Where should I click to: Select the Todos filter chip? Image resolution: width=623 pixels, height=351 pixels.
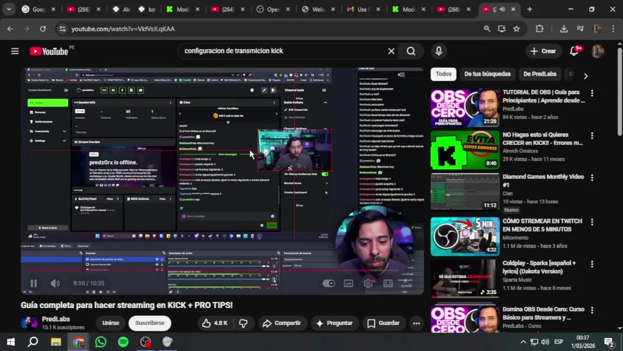(x=443, y=74)
